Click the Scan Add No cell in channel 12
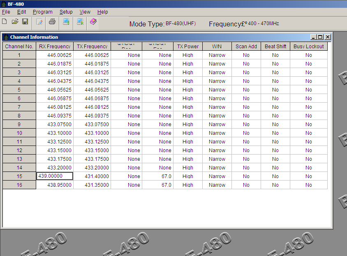Image resolution: width=347 pixels, height=256 pixels. [246, 150]
